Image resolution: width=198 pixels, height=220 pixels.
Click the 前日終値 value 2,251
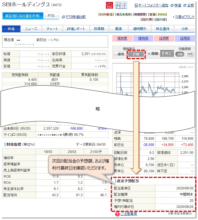point(86,54)
